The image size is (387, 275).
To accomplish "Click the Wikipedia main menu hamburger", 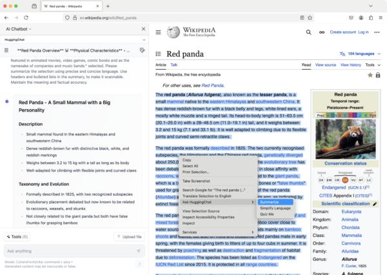I will 158,32.
